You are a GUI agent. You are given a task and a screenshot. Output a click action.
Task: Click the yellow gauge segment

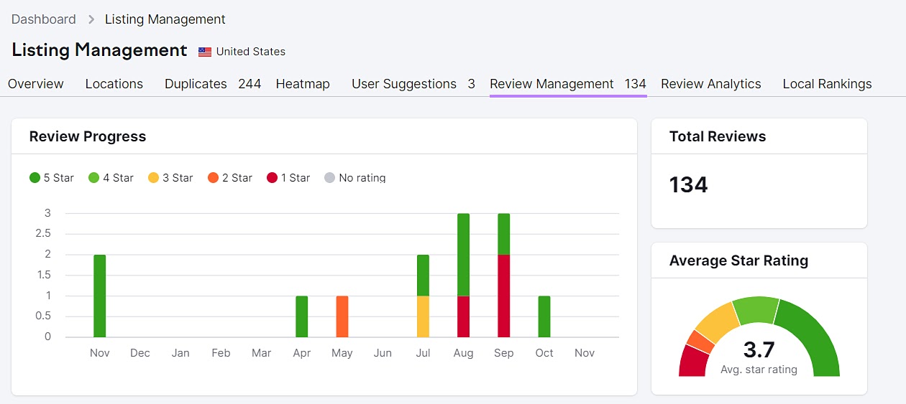coord(718,322)
